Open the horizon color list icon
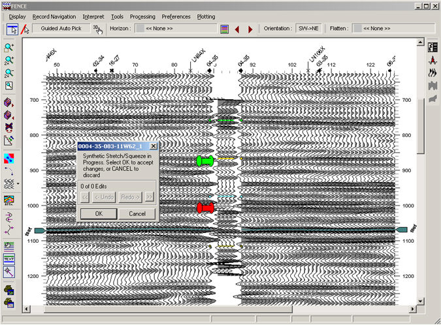The height and width of the screenshot is (325, 441). point(225,29)
